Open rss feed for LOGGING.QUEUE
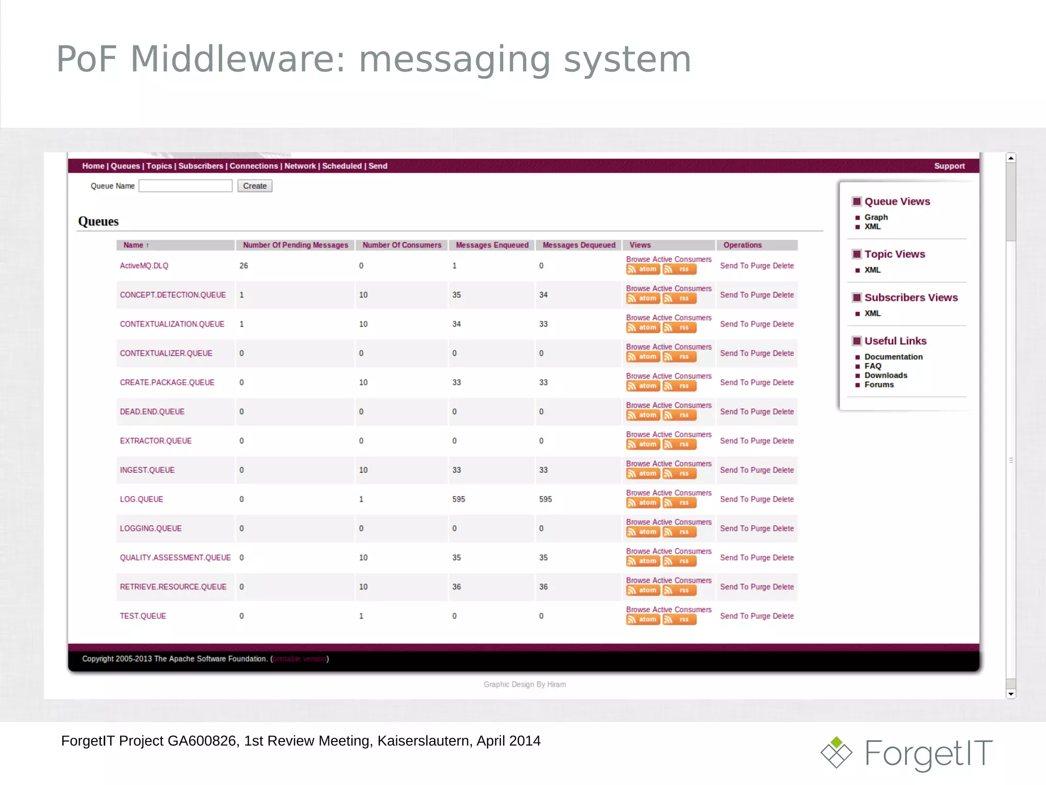 pos(679,532)
